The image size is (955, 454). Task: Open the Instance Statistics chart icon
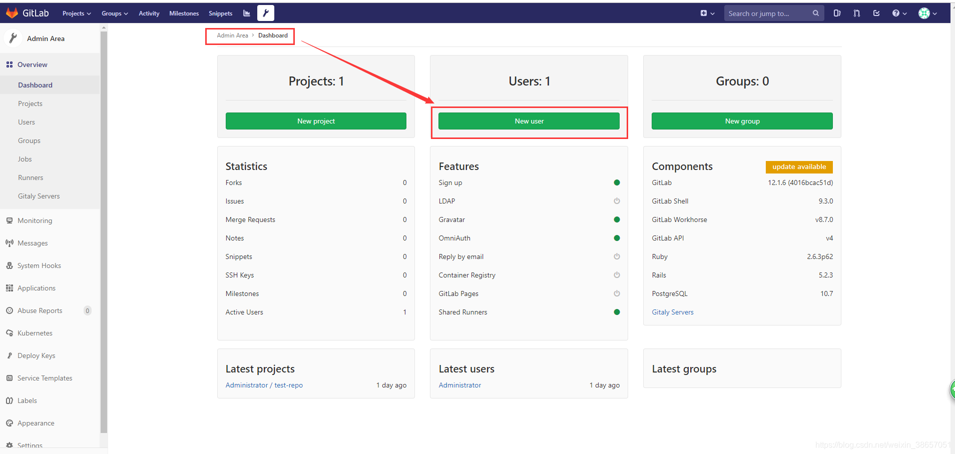tap(246, 13)
